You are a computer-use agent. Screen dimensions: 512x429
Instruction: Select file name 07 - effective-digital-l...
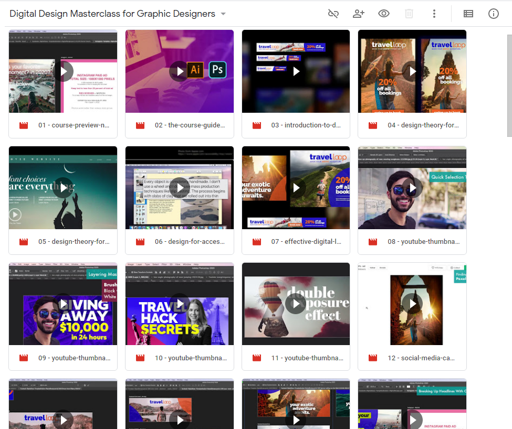pyautogui.click(x=306, y=242)
